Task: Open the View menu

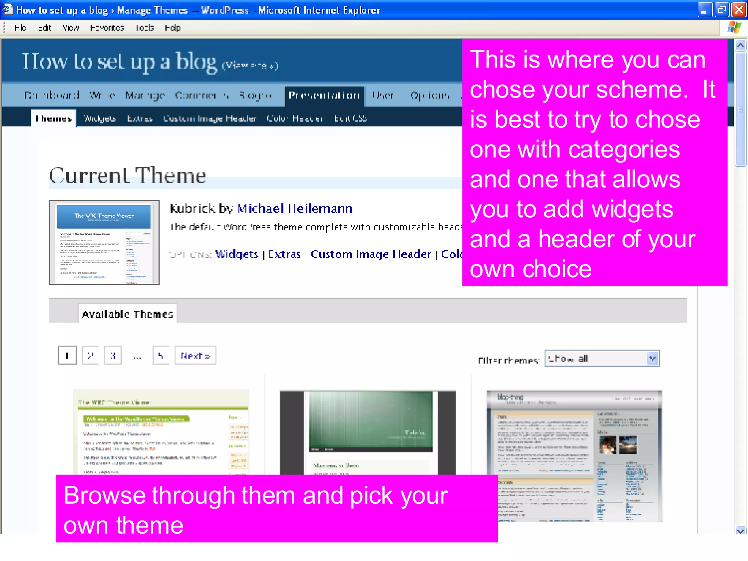Action: pos(70,27)
